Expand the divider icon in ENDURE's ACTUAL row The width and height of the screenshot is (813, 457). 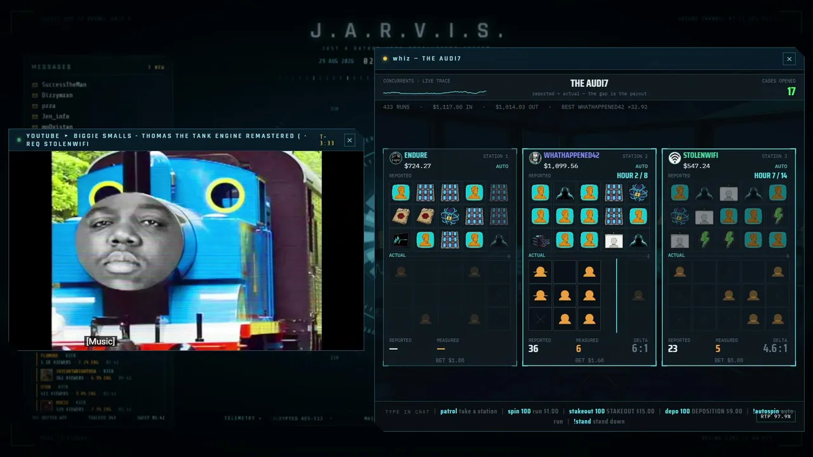[x=509, y=256]
